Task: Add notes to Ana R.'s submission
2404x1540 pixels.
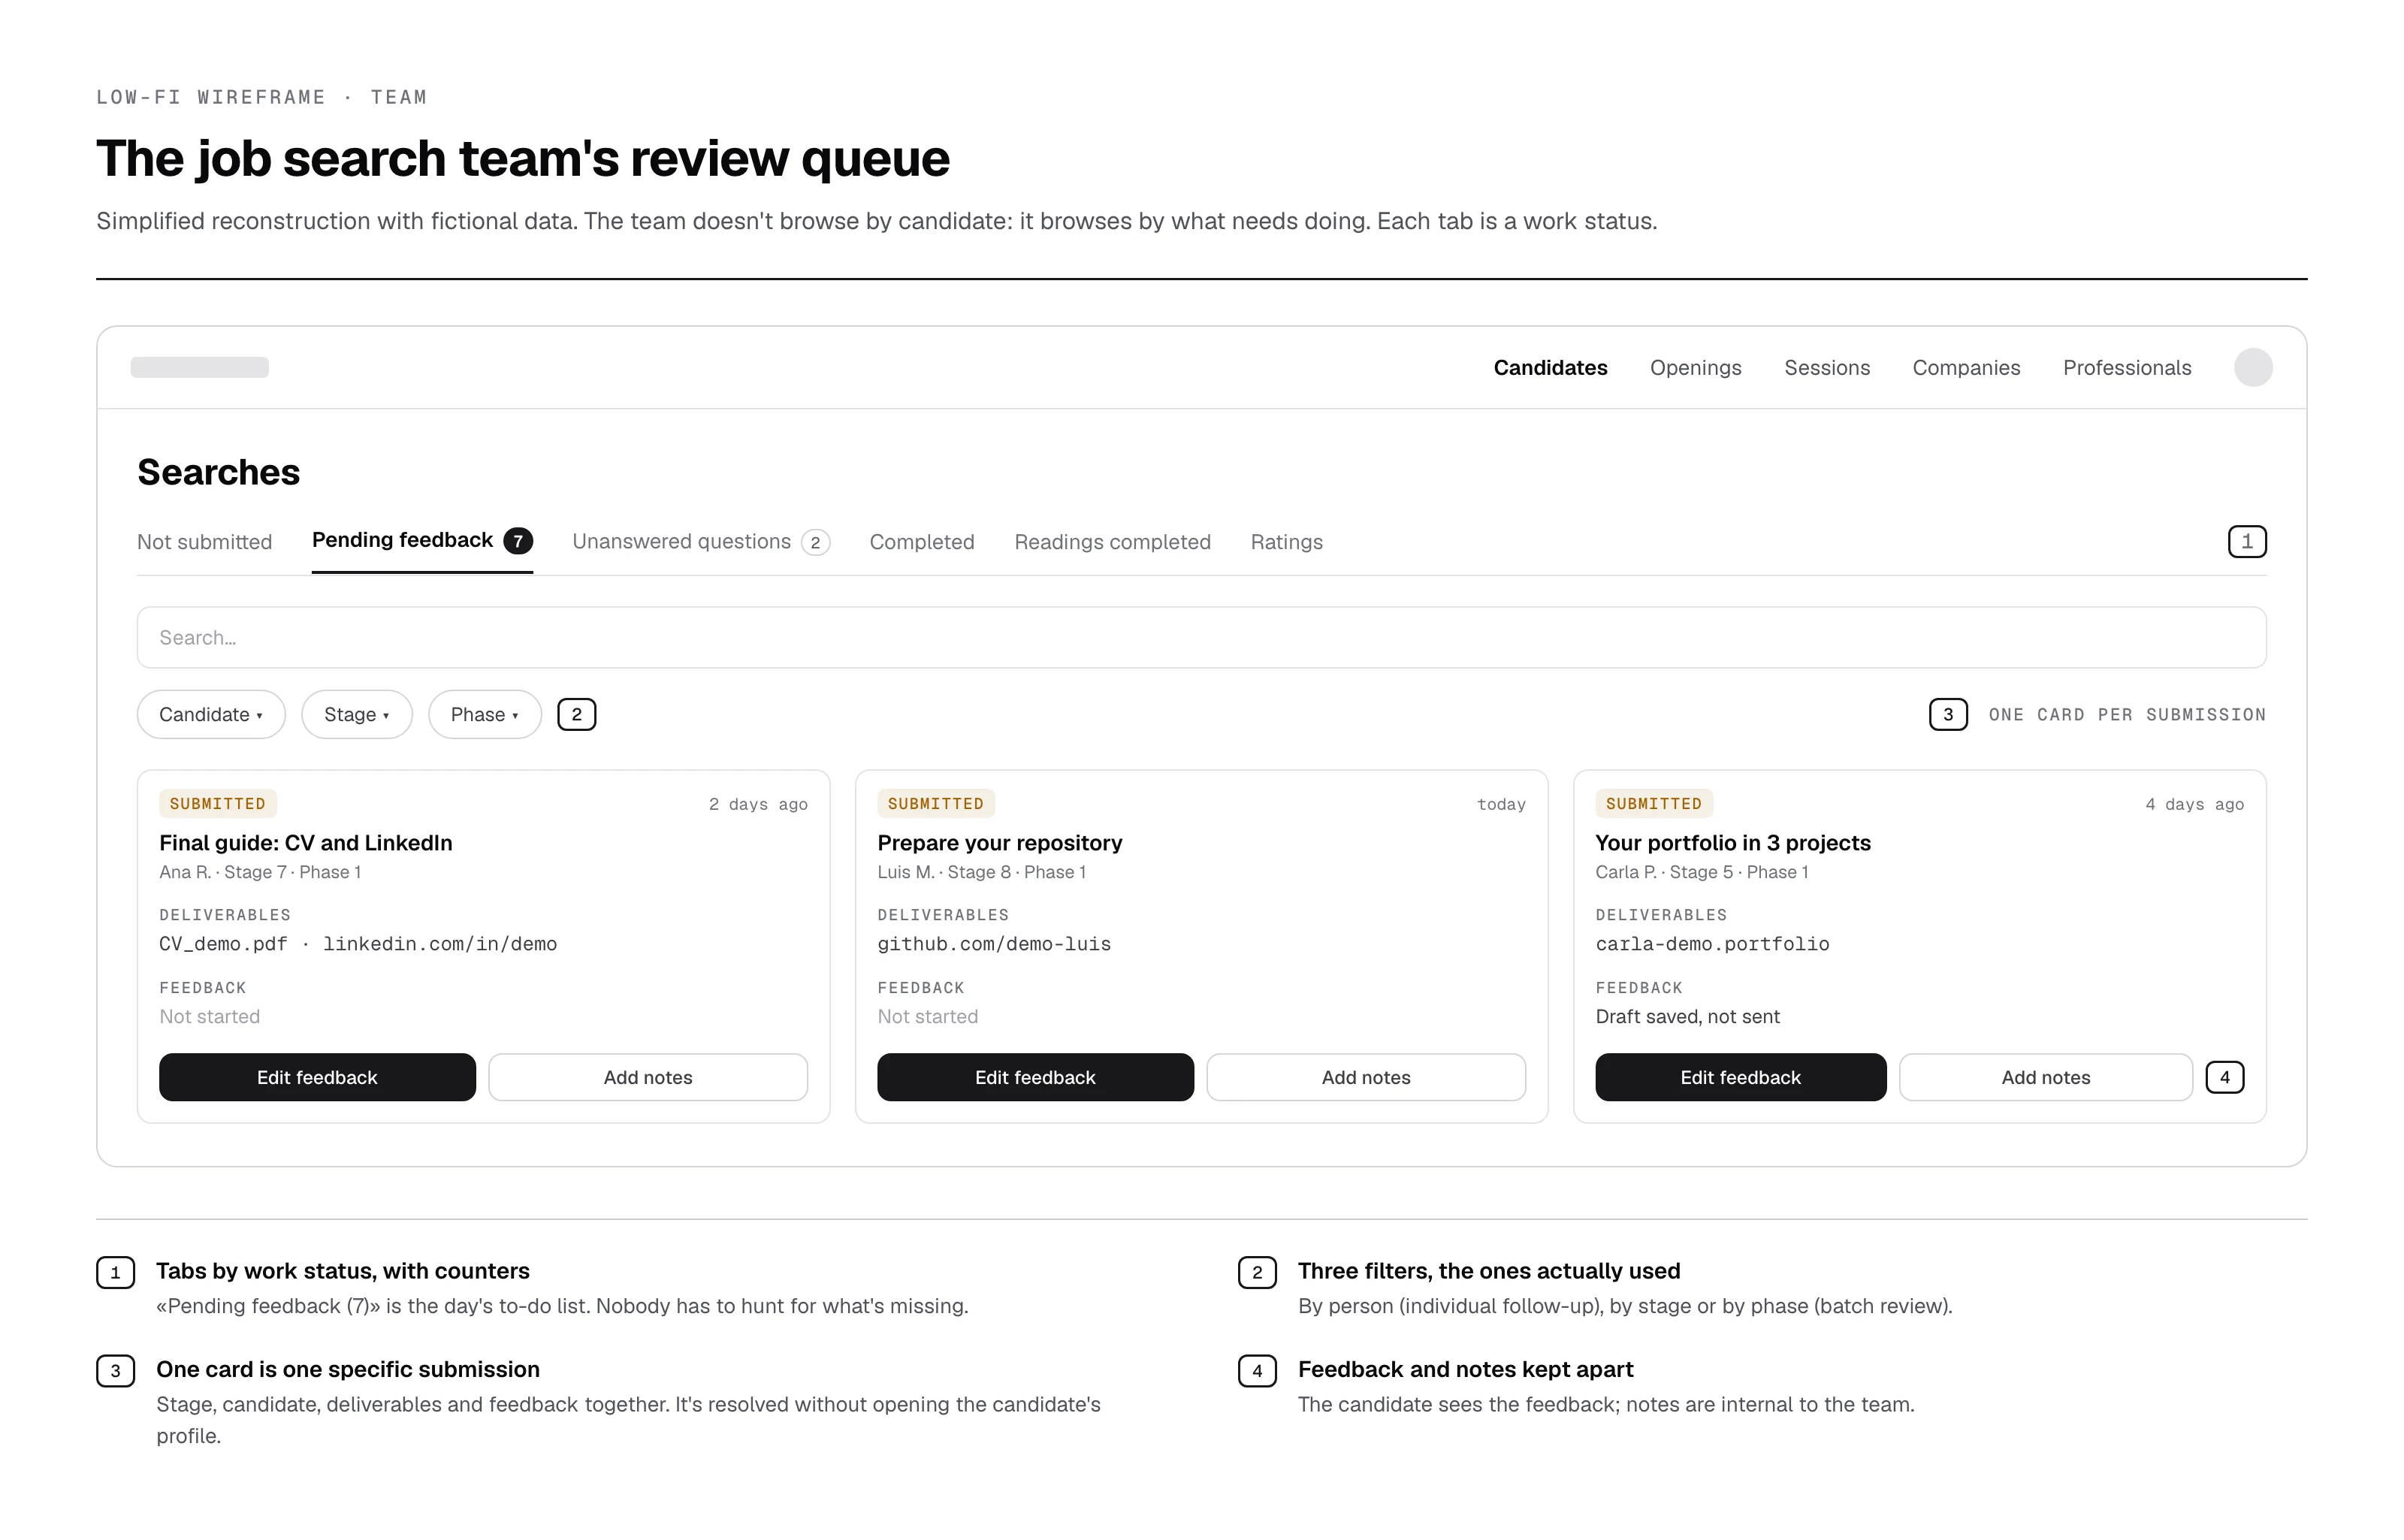Action: tap(648, 1077)
